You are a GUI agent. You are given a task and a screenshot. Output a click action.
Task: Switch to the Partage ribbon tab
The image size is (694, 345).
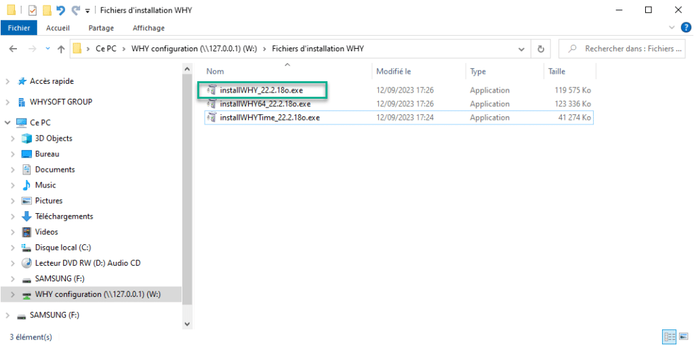(x=101, y=28)
